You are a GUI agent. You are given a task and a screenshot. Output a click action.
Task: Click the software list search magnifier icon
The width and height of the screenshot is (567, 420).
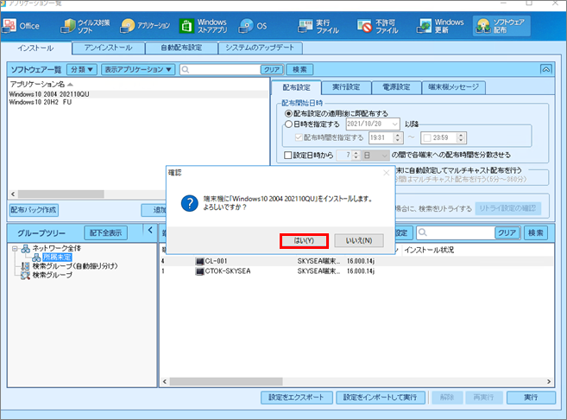pos(186,69)
